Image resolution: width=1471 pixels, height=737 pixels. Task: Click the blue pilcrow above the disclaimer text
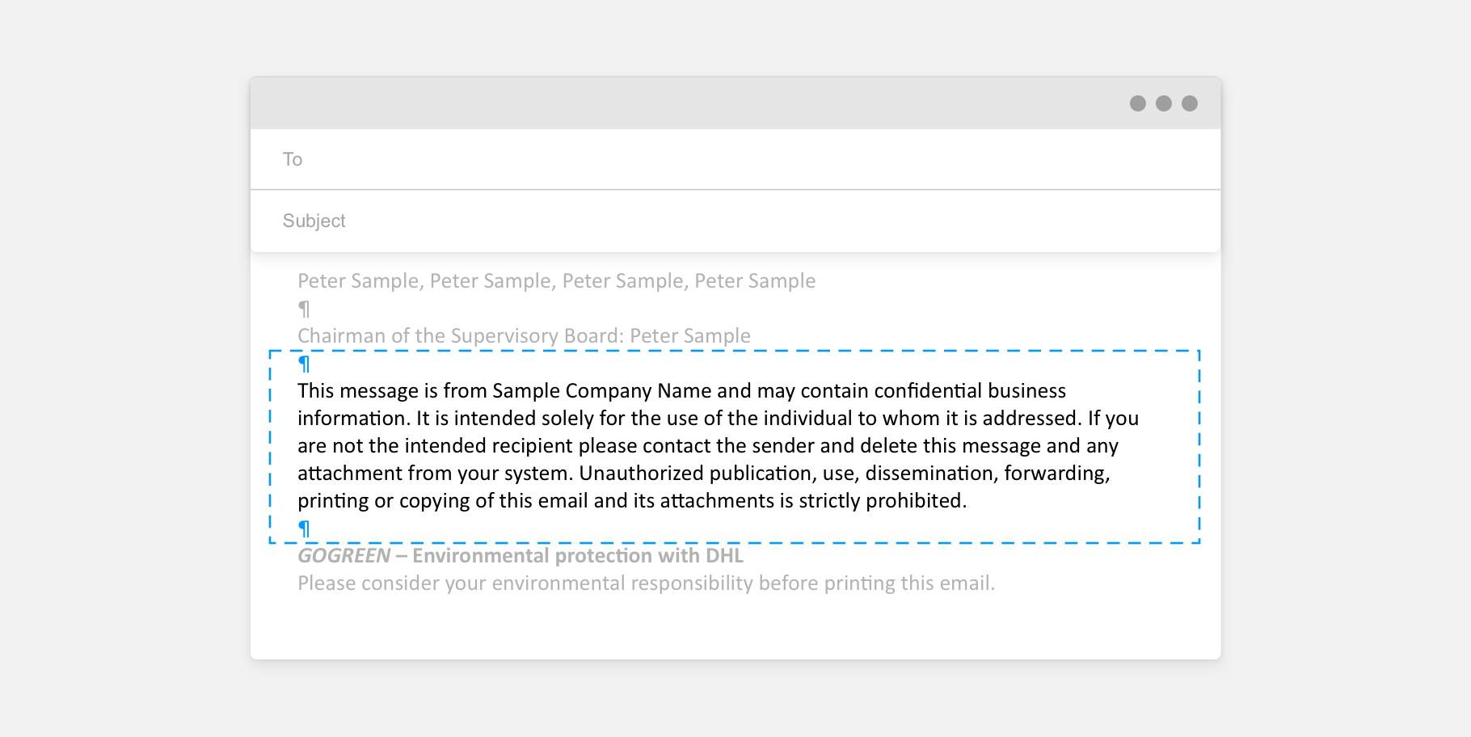304,364
